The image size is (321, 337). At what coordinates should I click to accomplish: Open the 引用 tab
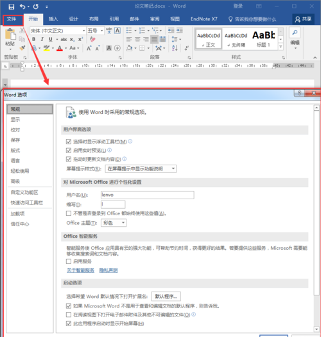114,19
